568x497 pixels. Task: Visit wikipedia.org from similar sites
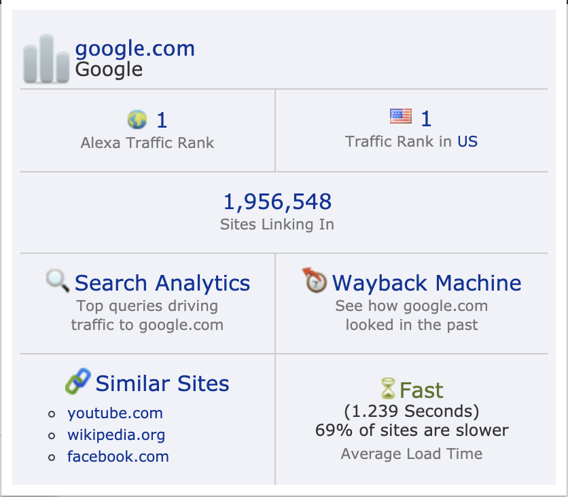pos(116,435)
